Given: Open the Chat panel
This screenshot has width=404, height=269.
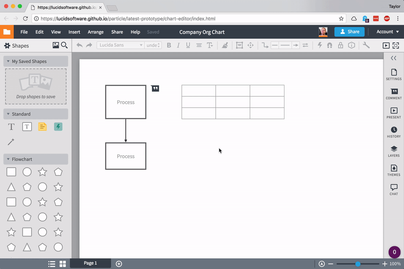Looking at the screenshot, I should (x=393, y=189).
